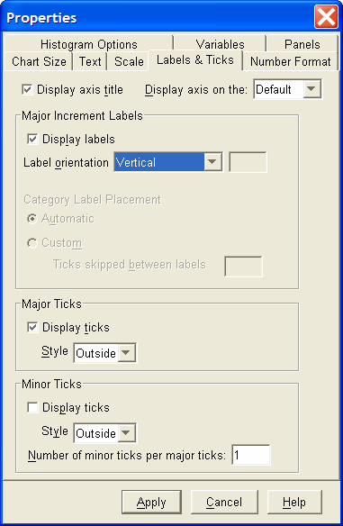Toggle the Display axis title checkbox
This screenshot has height=526, width=343.
(27, 89)
